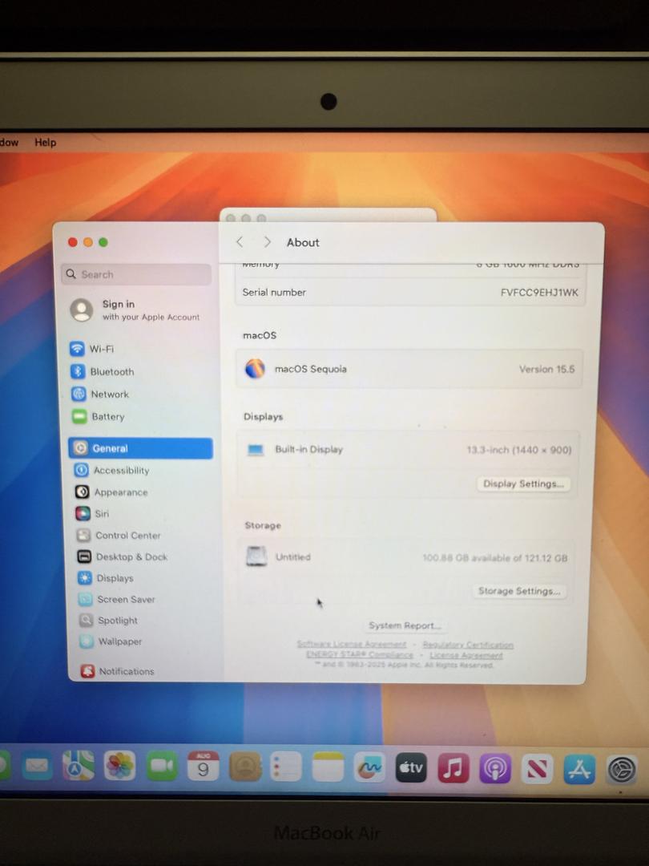649x866 pixels.
Task: Open Wi-Fi settings in sidebar
Action: (92, 349)
